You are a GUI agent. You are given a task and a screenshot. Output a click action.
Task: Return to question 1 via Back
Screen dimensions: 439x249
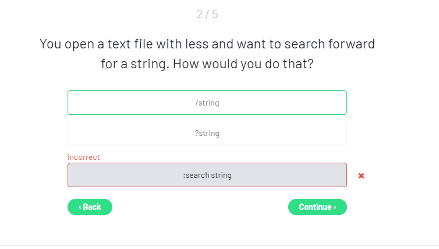pos(90,207)
